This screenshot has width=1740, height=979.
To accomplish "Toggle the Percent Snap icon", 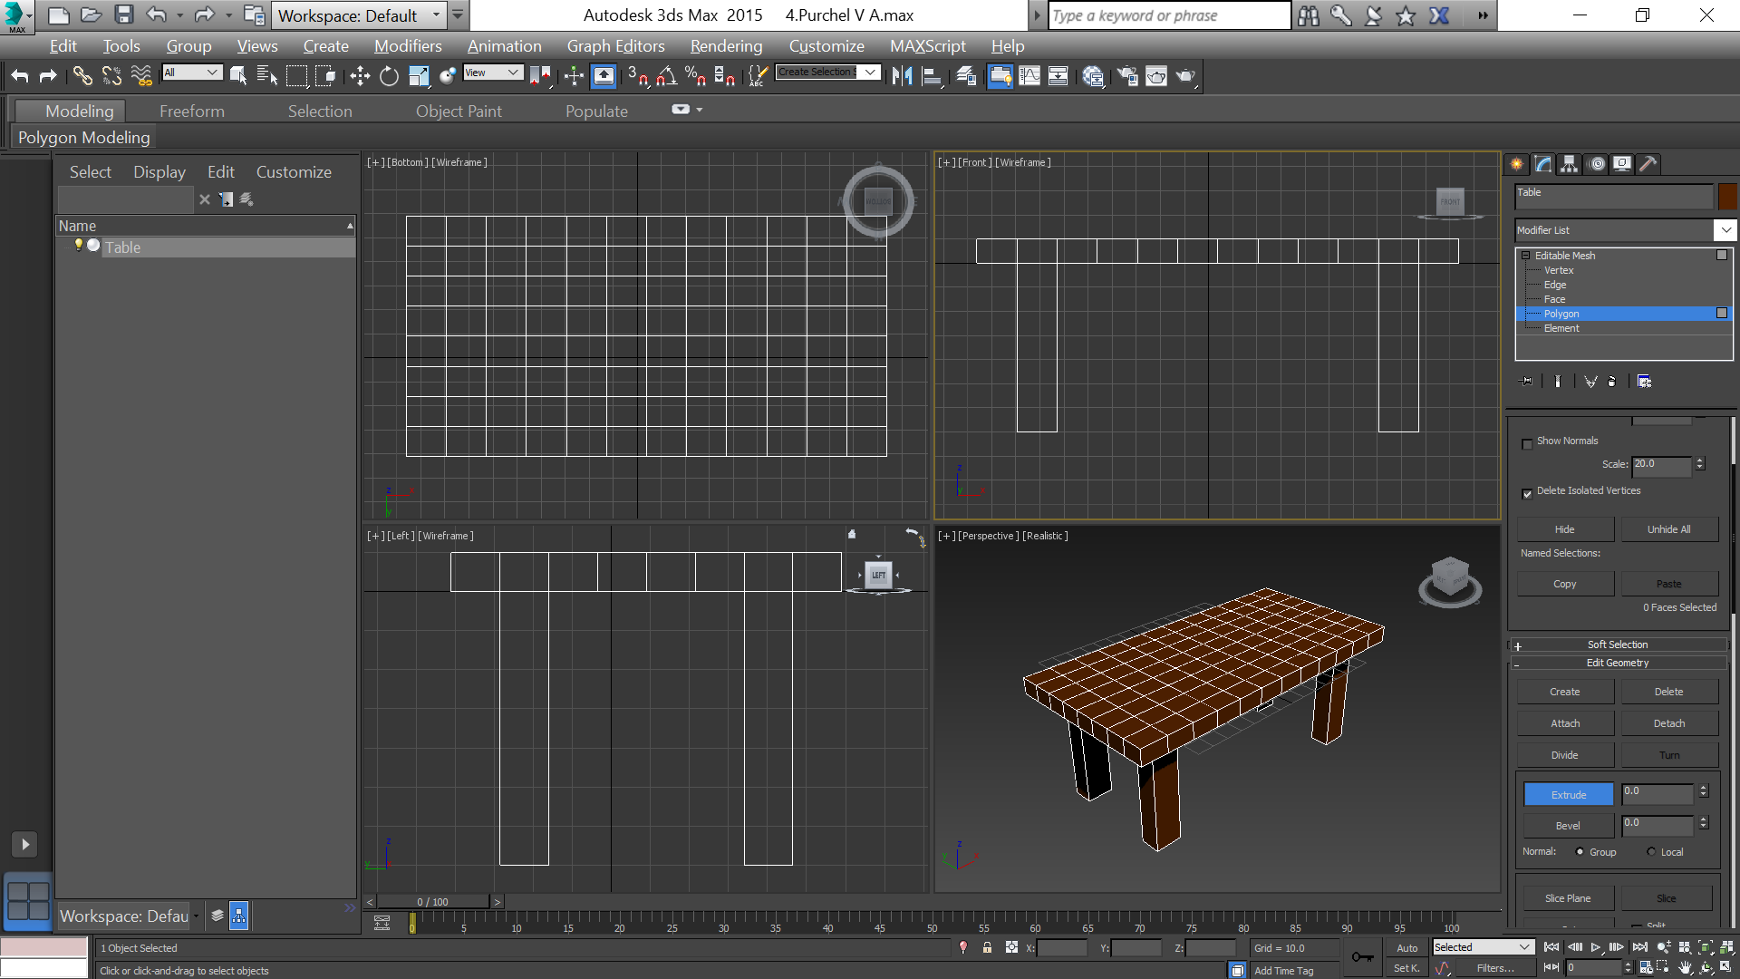I will (695, 76).
